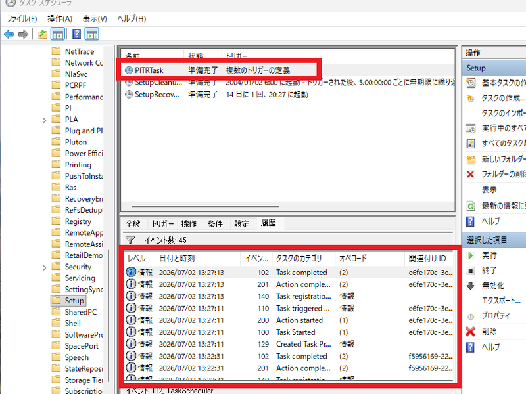Open the 操作(A) menu
Viewport: 526px width, 394px height.
[60, 19]
